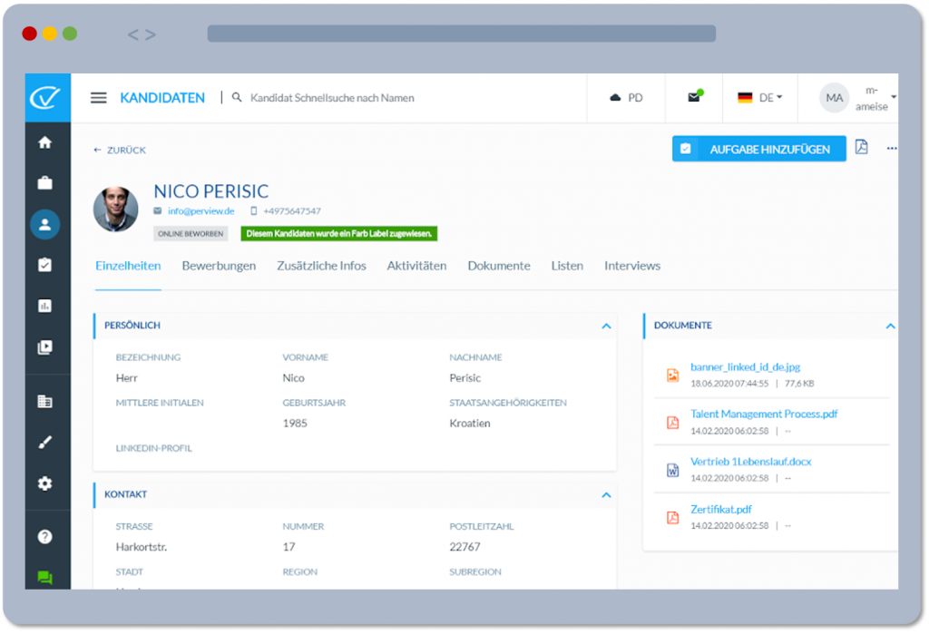This screenshot has width=929, height=634.
Task: Open the DE language dropdown
Action: click(759, 98)
